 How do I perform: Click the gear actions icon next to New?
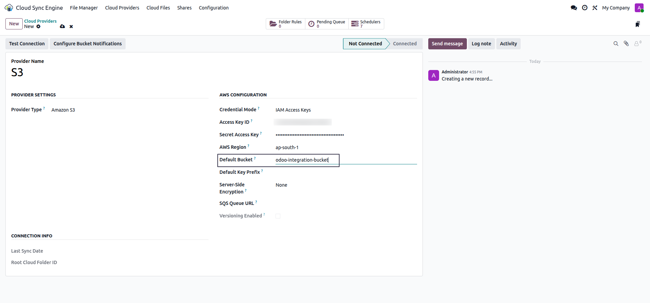38,26
